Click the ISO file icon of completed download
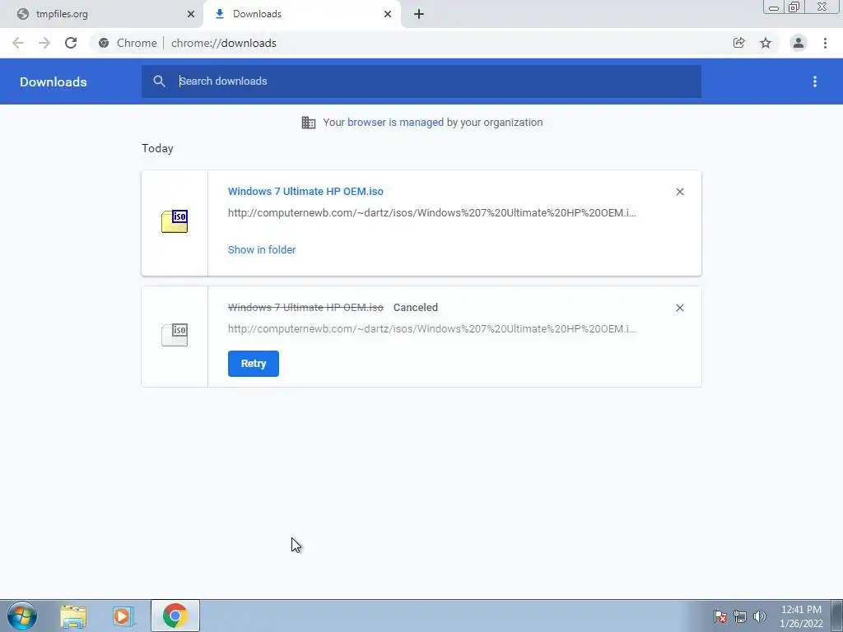Screen dimensions: 843x632 click(x=175, y=221)
